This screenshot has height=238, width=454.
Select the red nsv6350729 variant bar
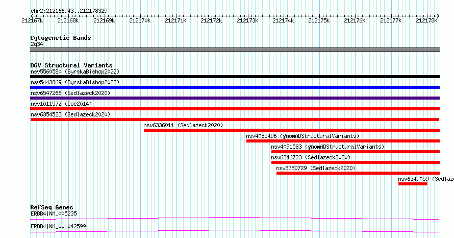click(358, 173)
